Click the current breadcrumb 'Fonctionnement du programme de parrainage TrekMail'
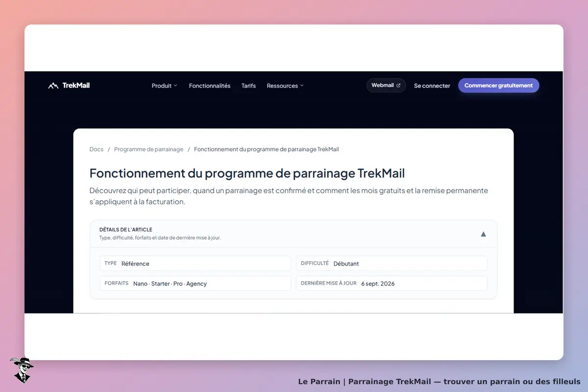 (x=267, y=149)
